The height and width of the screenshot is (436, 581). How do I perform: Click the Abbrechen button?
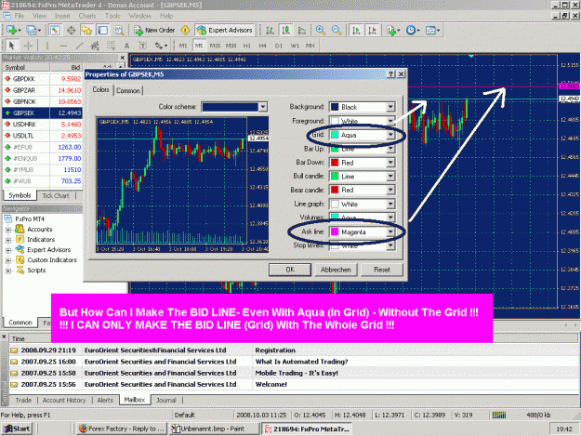pos(336,270)
